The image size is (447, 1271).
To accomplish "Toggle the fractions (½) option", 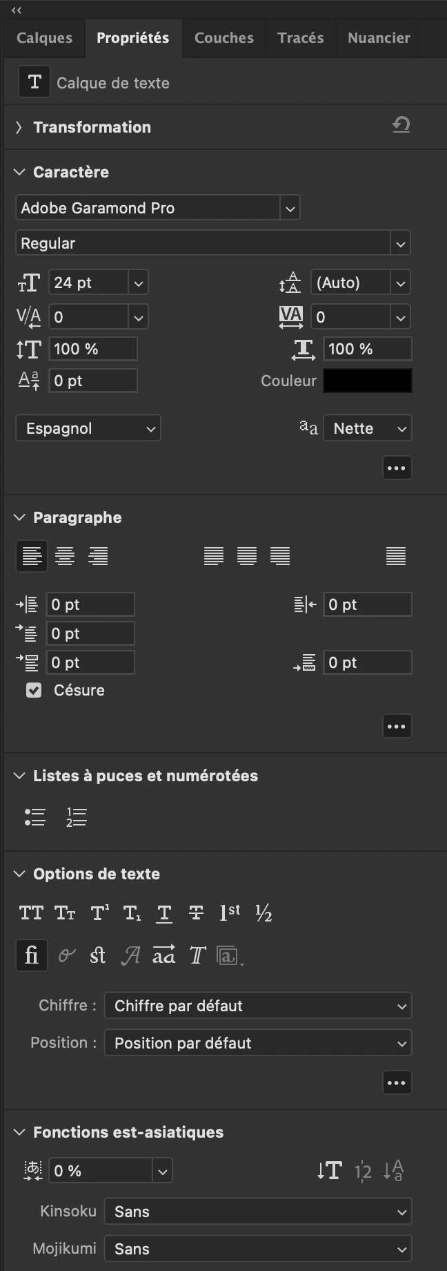I will 264,913.
